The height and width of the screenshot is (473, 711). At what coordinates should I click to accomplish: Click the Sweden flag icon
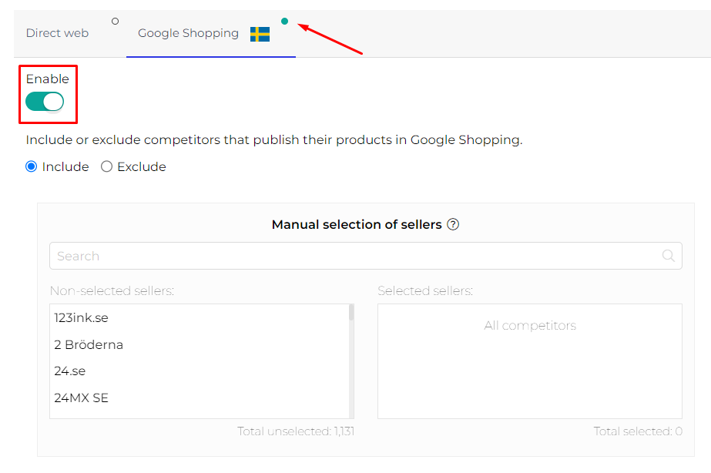[x=260, y=34]
